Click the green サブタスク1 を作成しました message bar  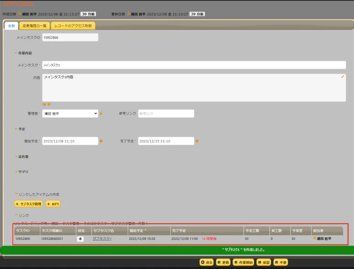[x=177, y=250]
